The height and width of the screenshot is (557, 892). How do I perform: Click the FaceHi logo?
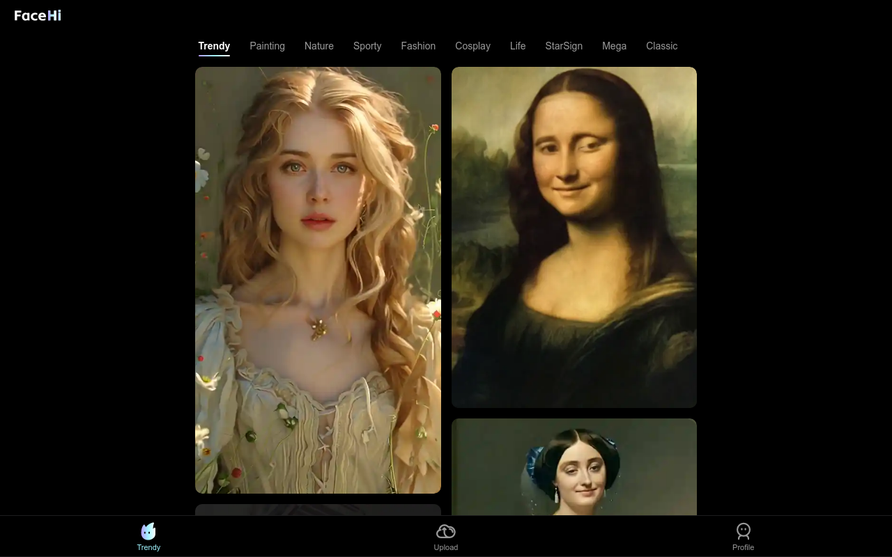[38, 15]
